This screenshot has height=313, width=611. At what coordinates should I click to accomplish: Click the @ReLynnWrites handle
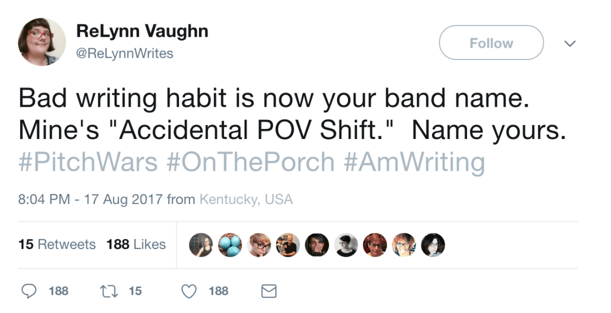click(125, 53)
